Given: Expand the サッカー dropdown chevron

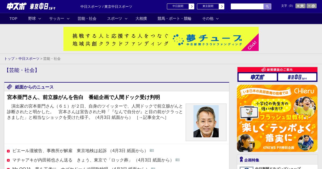Looking at the screenshot, I should tap(68, 19).
